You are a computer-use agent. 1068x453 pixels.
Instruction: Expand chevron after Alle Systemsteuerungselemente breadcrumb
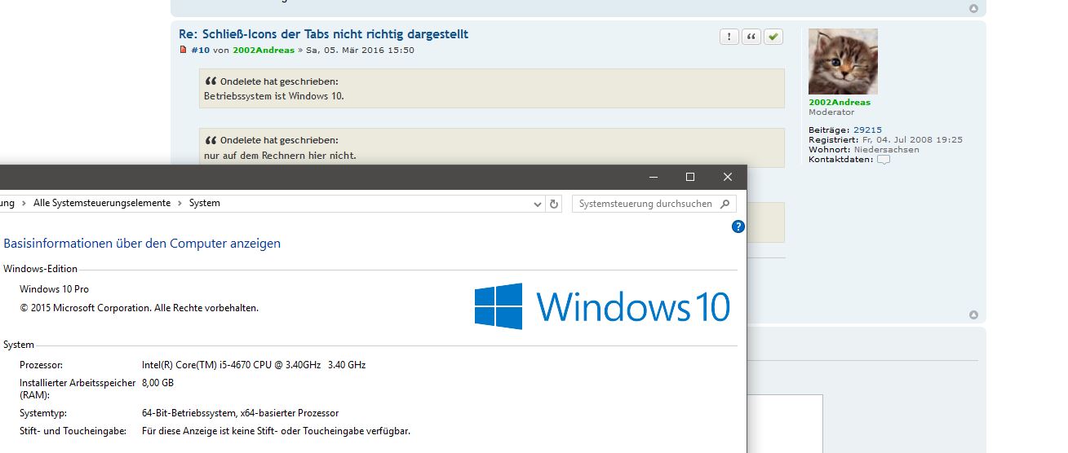(180, 203)
